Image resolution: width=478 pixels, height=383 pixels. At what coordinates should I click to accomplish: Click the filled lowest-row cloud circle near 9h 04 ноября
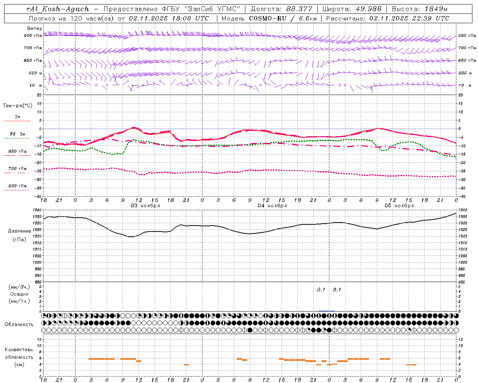point(250,330)
